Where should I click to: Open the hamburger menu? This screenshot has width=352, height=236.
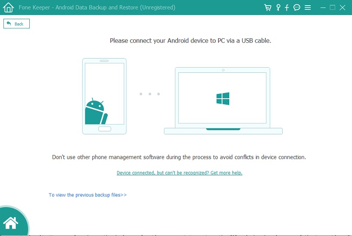[x=308, y=7]
